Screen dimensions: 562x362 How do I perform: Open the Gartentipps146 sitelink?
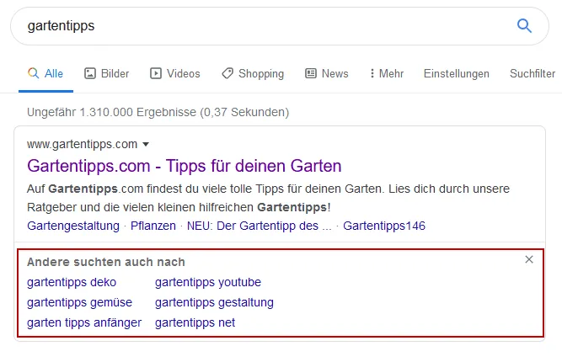(x=384, y=226)
